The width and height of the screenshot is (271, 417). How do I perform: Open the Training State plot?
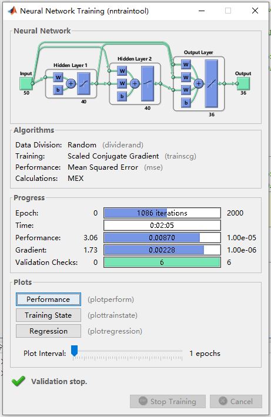tap(48, 315)
